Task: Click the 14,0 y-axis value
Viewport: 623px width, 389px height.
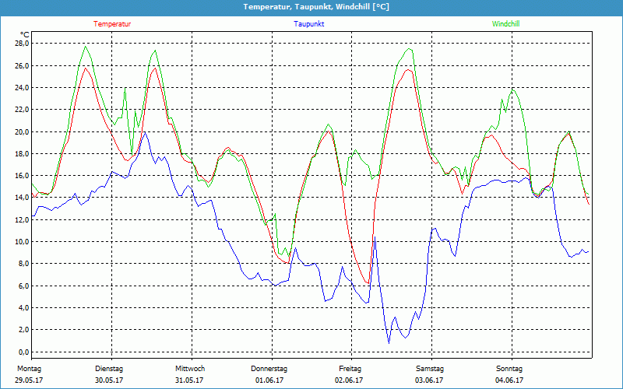Action: click(22, 198)
